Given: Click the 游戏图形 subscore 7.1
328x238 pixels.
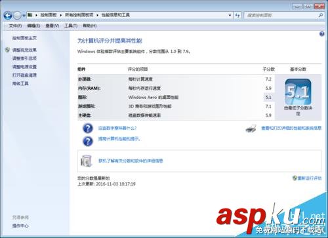Looking at the screenshot, I should 268,106.
